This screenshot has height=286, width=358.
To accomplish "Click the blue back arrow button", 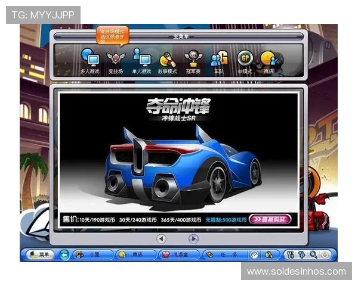I will click(x=64, y=254).
